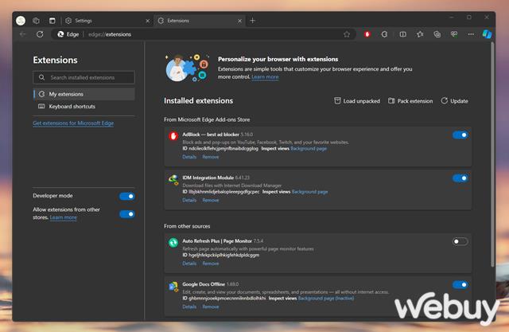This screenshot has width=509, height=332.
Task: Click the Edge site identity icon
Action: pos(68,34)
